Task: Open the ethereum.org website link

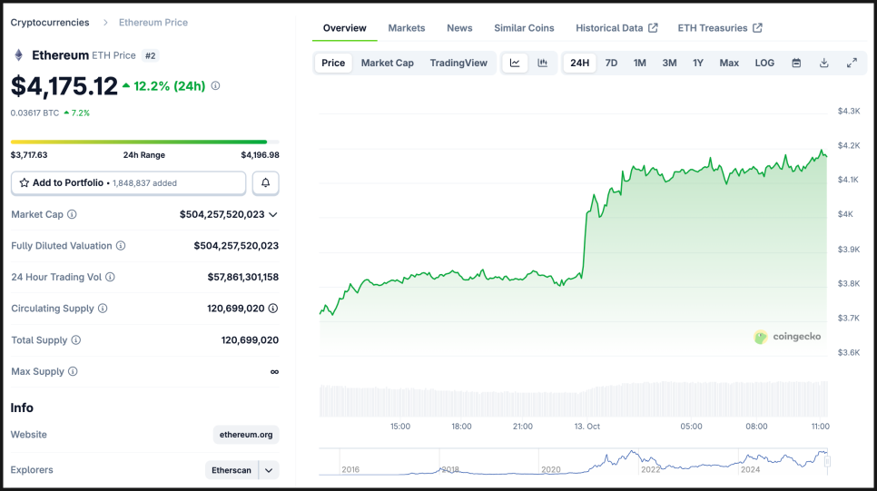Action: pos(246,435)
